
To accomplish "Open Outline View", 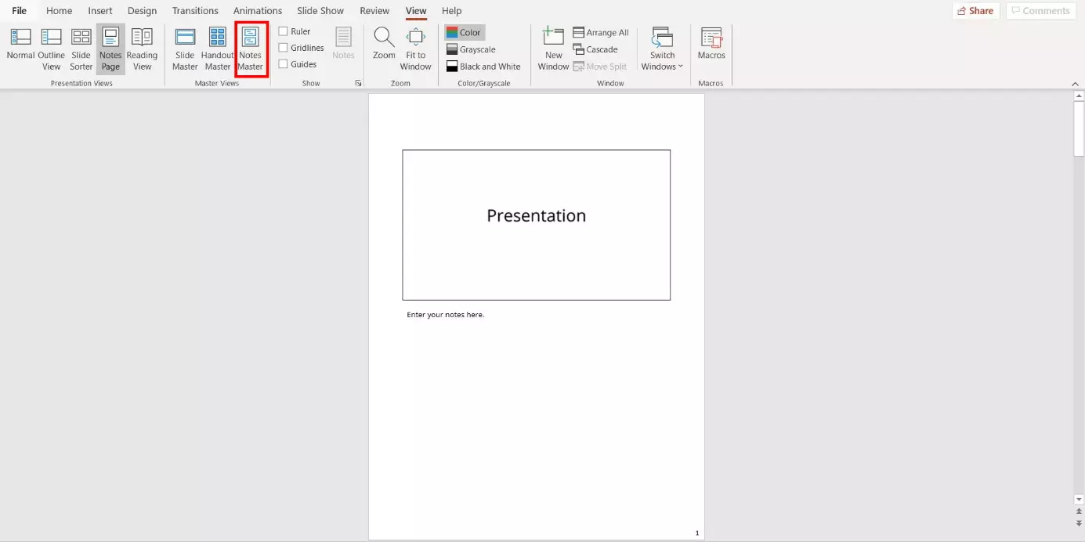I will [52, 49].
